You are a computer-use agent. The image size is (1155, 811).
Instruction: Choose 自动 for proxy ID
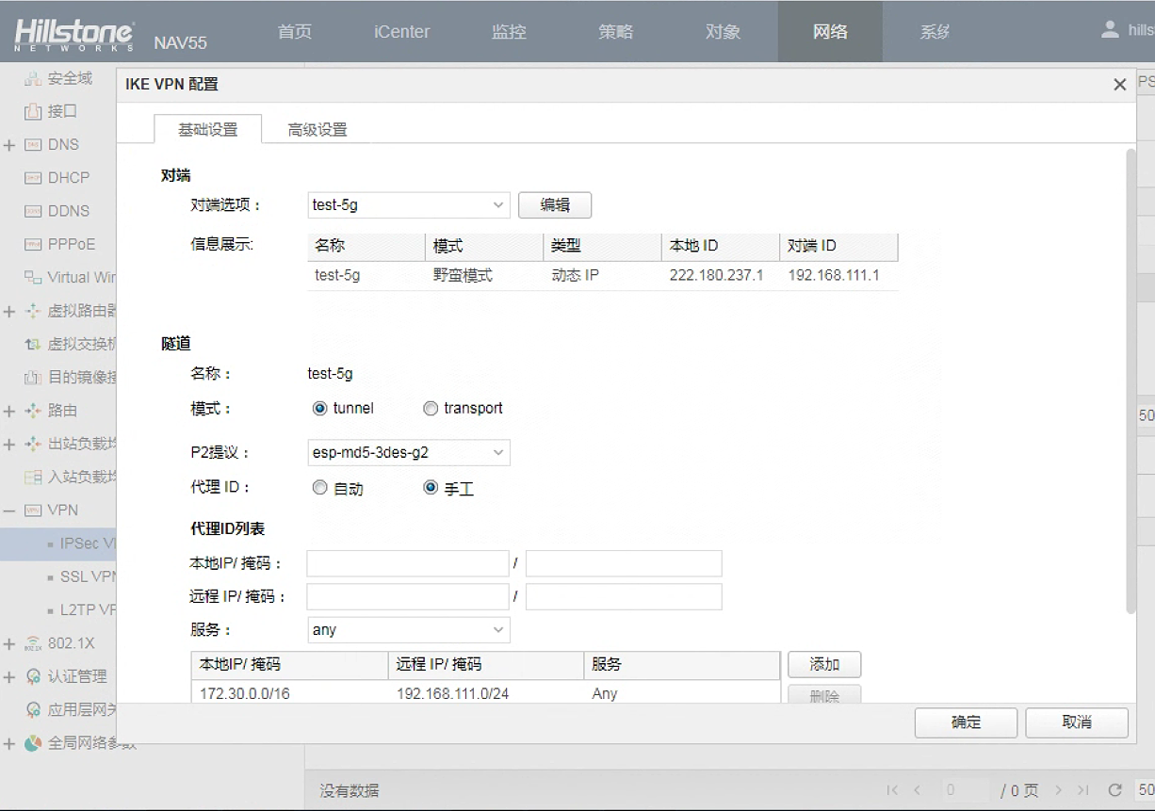[x=319, y=488]
